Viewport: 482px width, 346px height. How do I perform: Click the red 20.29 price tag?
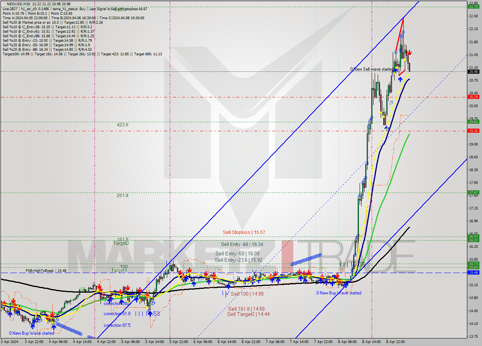coord(473,97)
